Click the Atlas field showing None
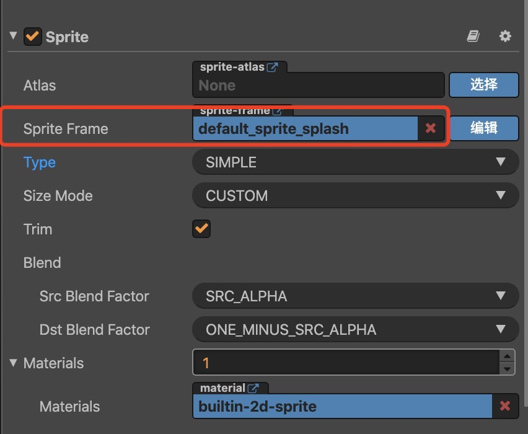 [x=318, y=86]
